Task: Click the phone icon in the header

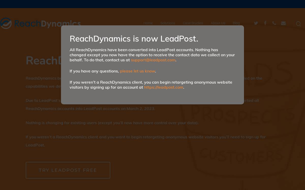Action: (x=274, y=23)
